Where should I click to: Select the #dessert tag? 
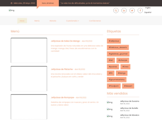128,86
